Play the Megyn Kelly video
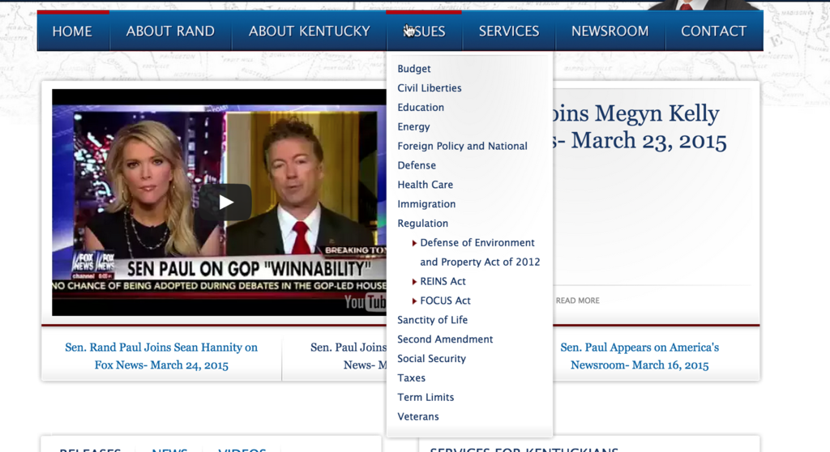The width and height of the screenshot is (830, 452). [225, 203]
